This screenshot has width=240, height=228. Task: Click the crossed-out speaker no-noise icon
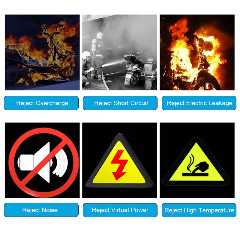43,162
